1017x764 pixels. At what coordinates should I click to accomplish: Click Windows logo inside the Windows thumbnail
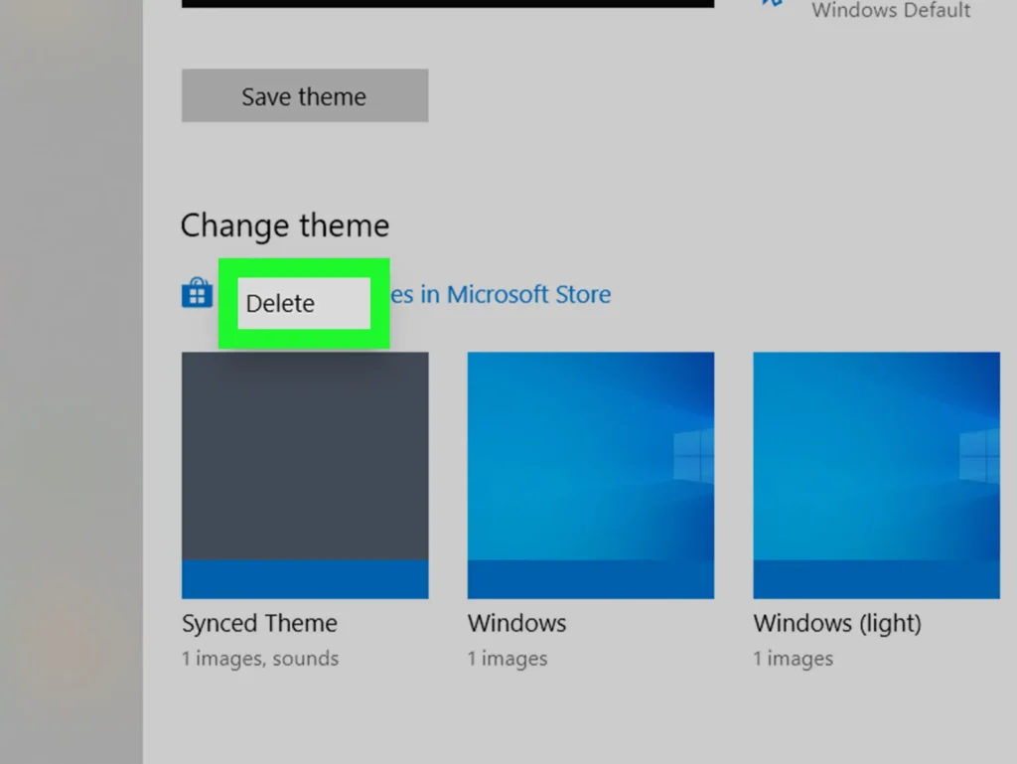click(x=693, y=455)
